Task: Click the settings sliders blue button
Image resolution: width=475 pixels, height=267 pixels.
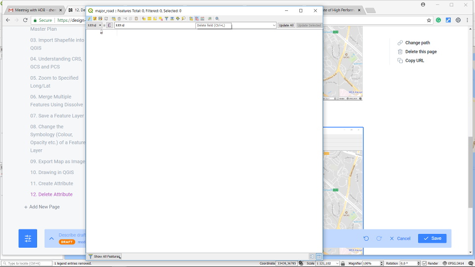Action: coord(28,238)
